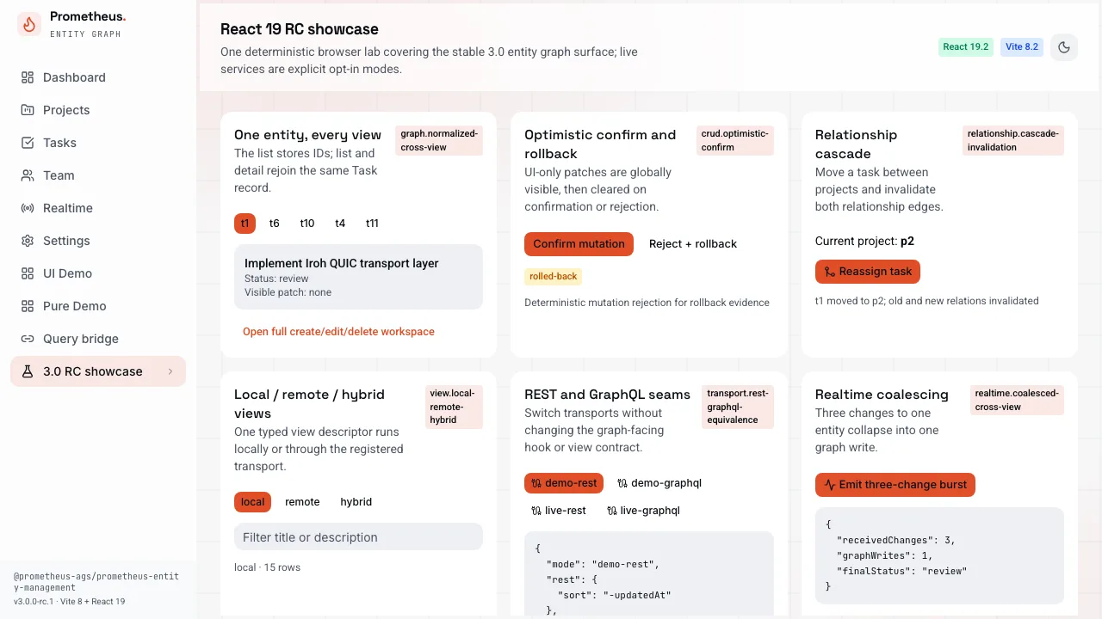Click the Reassign task button
1102x619 pixels.
868,272
